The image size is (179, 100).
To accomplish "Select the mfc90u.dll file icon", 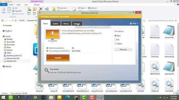I will click(x=155, y=84).
